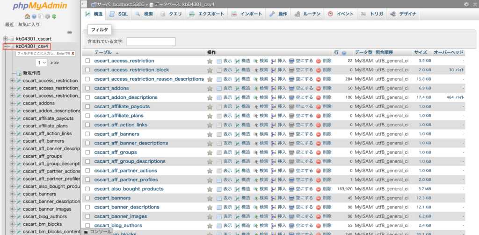The image size is (479, 235).
Task: Check the cscart_access_restriction row checkbox
Action: [x=87, y=61]
